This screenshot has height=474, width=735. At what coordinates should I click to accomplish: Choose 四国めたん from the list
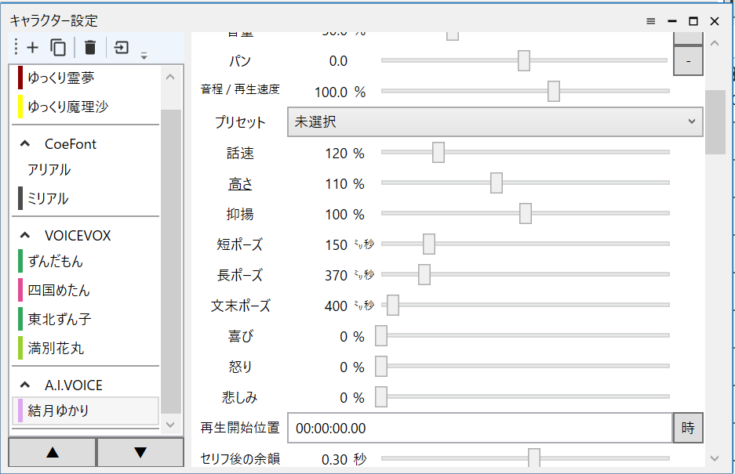click(x=59, y=291)
